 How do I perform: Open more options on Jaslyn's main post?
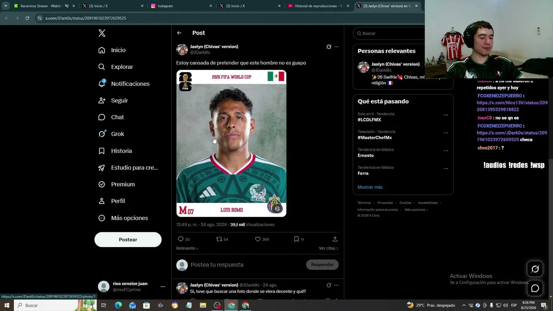[x=337, y=47]
